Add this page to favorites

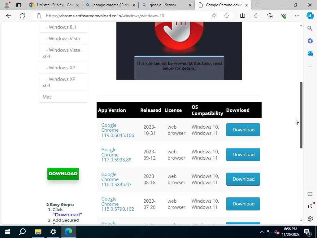(x=226, y=16)
